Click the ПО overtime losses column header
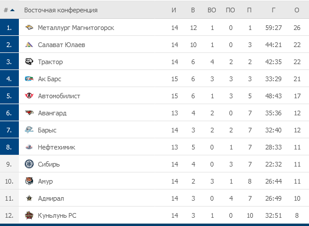The image size is (309, 226). click(x=231, y=10)
